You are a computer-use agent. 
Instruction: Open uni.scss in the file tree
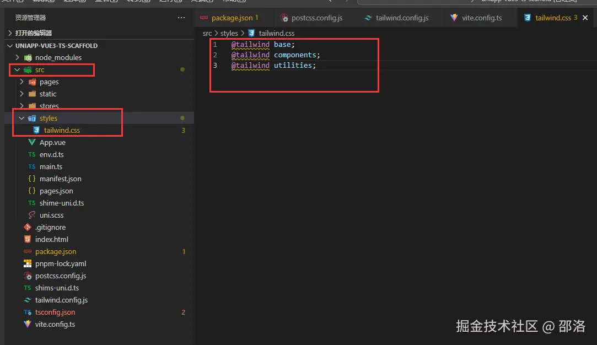pyautogui.click(x=51, y=215)
